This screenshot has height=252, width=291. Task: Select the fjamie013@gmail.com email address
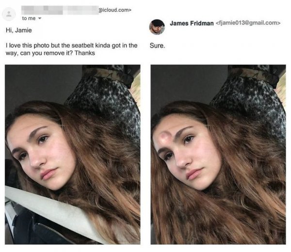pyautogui.click(x=247, y=22)
